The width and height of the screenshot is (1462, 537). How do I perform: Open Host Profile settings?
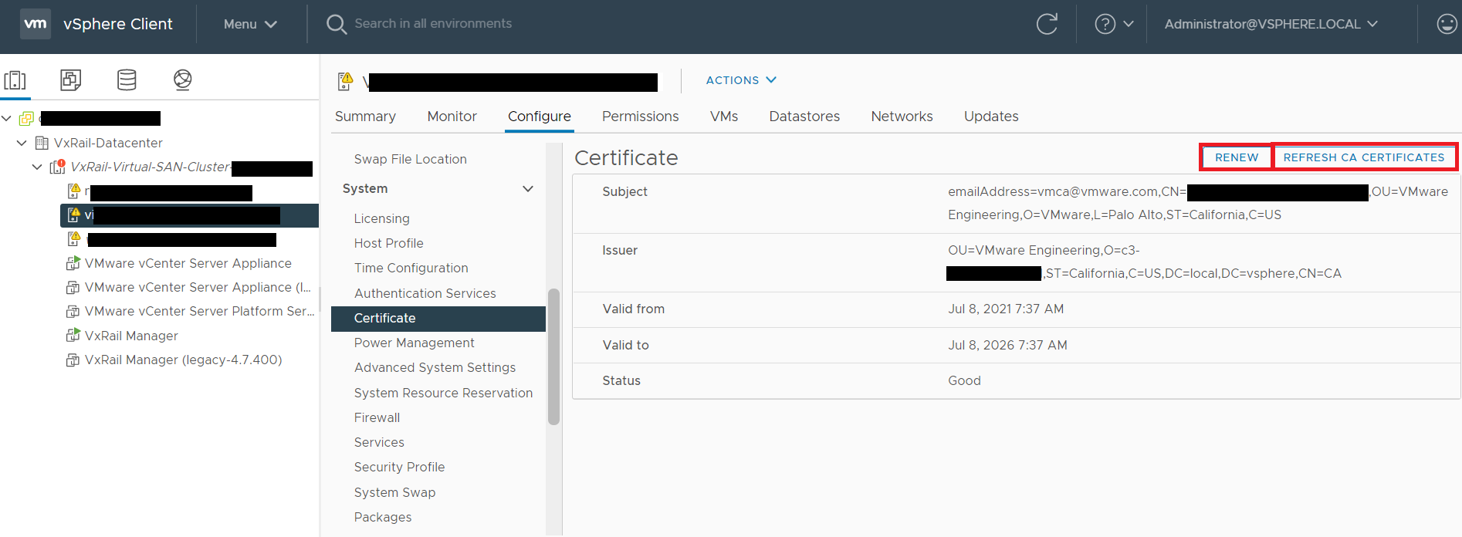tap(388, 243)
